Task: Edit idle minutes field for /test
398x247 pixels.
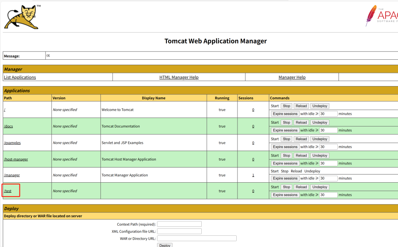Action: pyautogui.click(x=328, y=195)
